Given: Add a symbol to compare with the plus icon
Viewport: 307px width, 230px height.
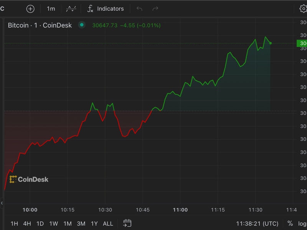Looking at the screenshot, I should pos(30,9).
